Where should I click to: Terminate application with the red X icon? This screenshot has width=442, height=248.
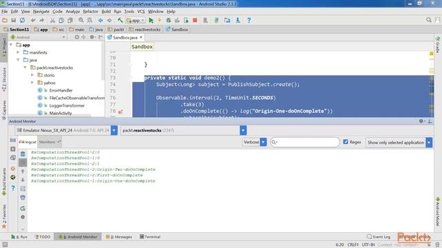point(13,168)
